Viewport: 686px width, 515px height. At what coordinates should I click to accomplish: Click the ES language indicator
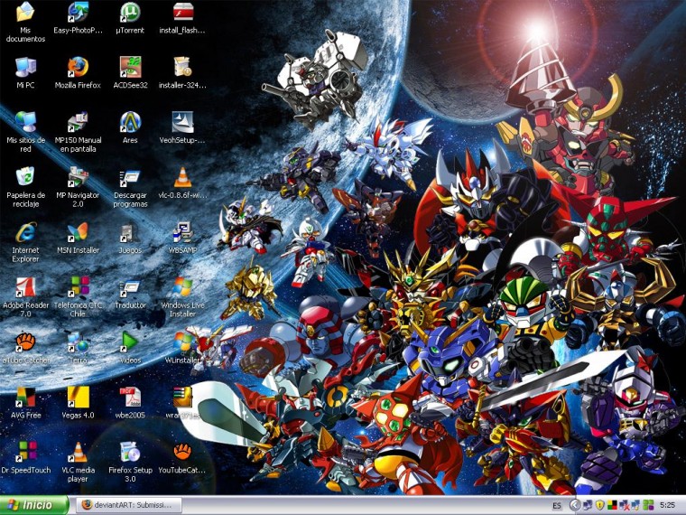pos(557,505)
